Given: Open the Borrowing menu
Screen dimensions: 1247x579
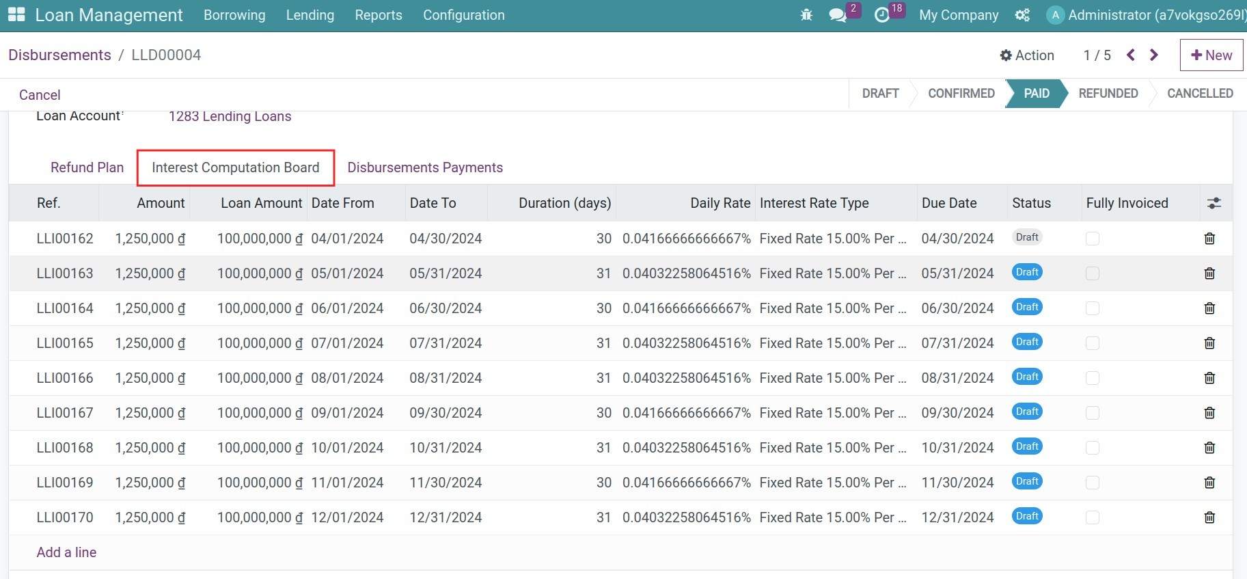Looking at the screenshot, I should point(234,15).
